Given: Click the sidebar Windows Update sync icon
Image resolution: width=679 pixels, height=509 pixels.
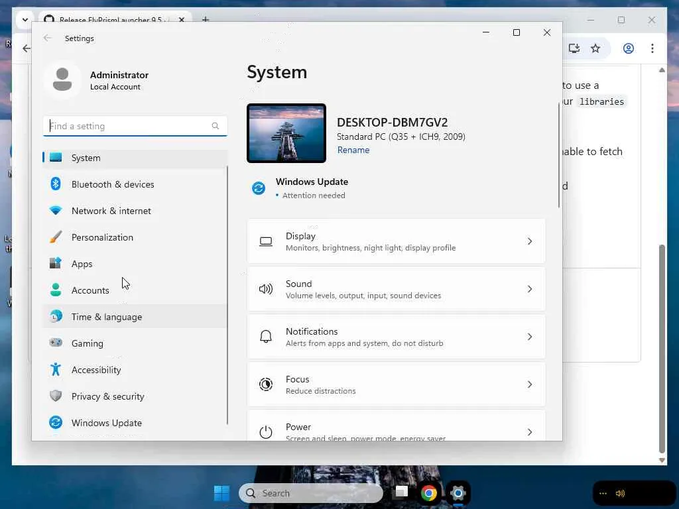Looking at the screenshot, I should (x=56, y=422).
